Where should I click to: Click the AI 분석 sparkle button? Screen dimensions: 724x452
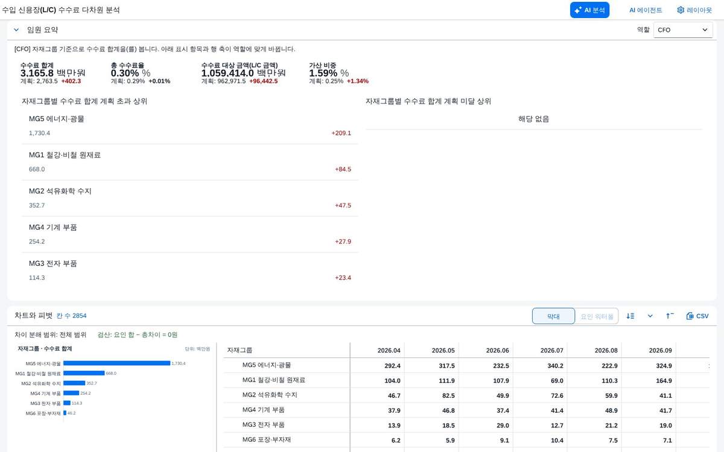pyautogui.click(x=589, y=10)
